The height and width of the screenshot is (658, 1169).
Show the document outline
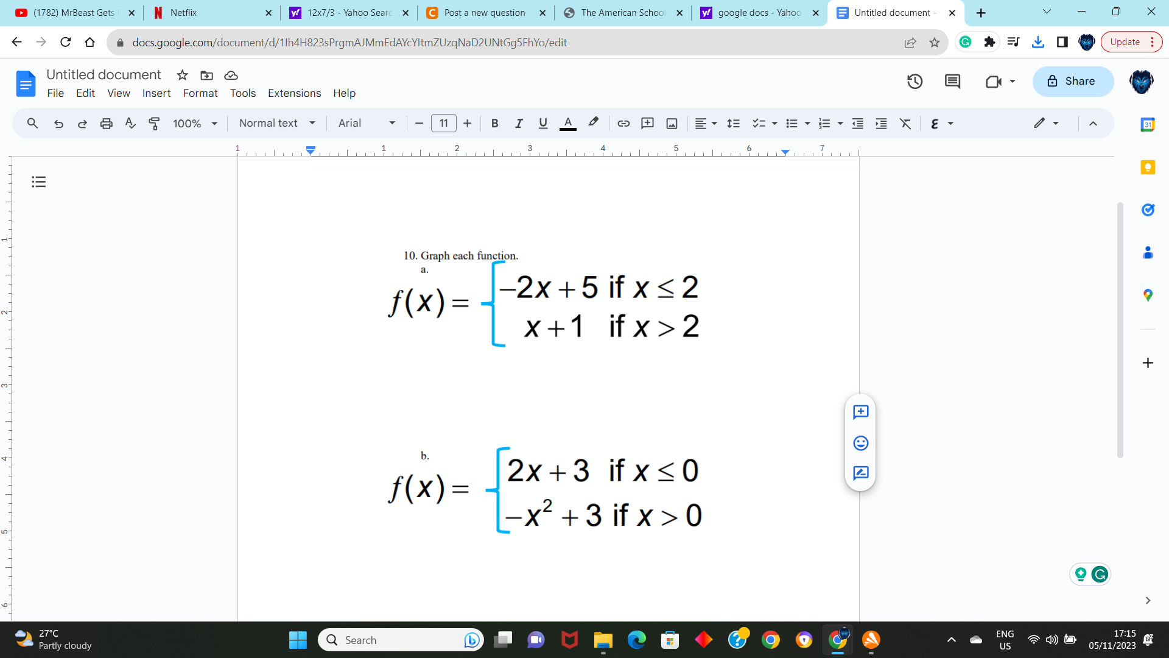[39, 182]
